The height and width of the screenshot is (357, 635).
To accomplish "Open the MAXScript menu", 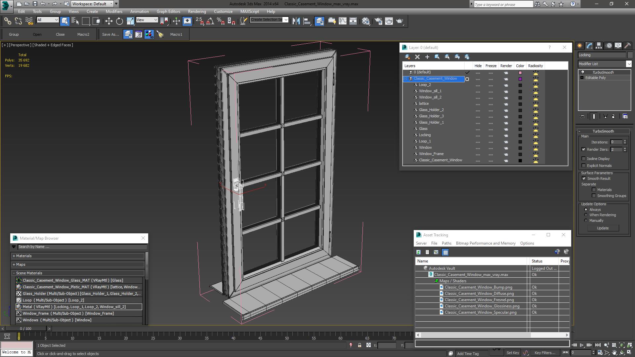I will [249, 12].
